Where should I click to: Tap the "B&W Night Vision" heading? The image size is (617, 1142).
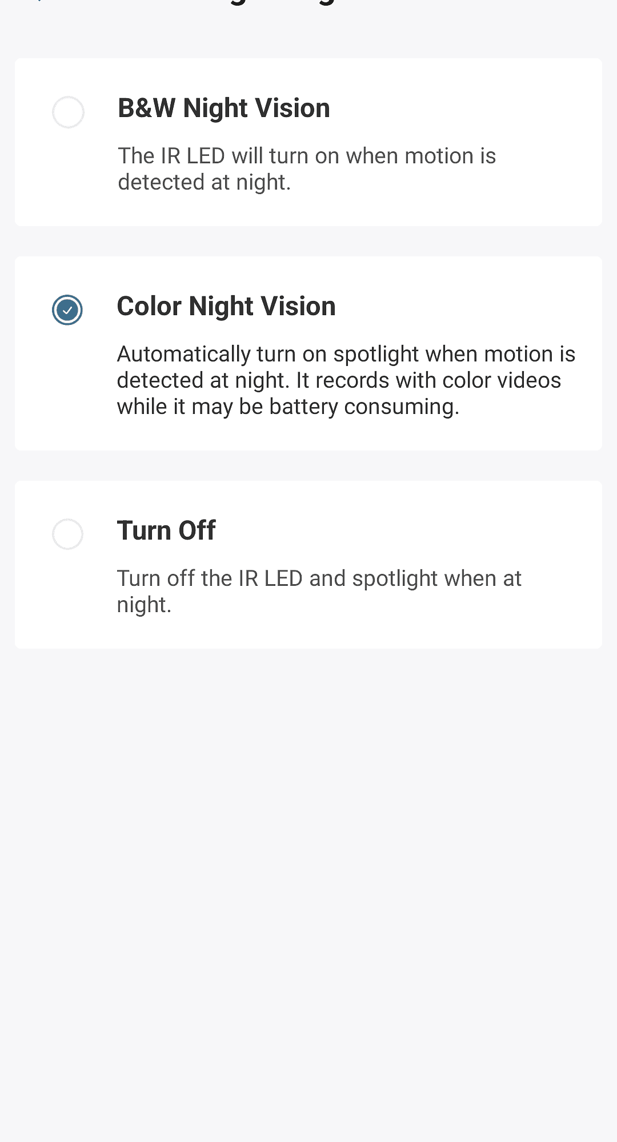(x=223, y=108)
